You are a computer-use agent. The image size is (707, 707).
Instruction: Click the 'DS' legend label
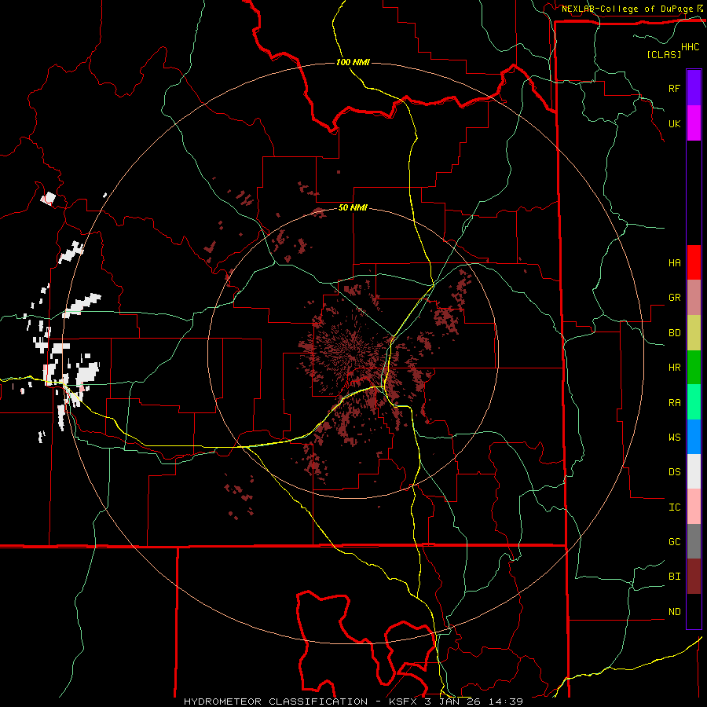click(x=674, y=472)
